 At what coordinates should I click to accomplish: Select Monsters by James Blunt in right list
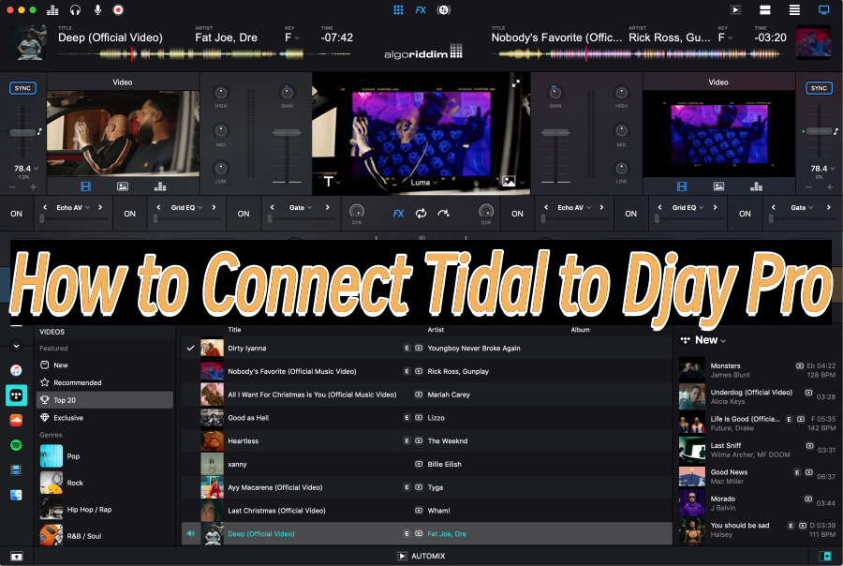(x=758, y=370)
